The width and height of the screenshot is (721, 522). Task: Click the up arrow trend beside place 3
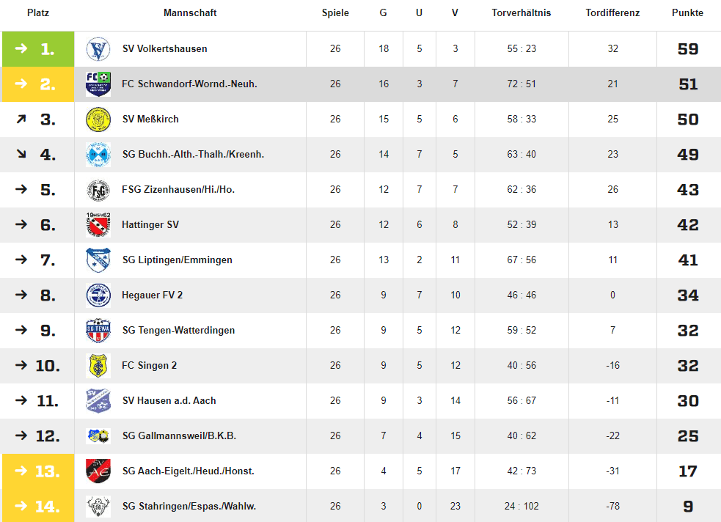coord(21,120)
